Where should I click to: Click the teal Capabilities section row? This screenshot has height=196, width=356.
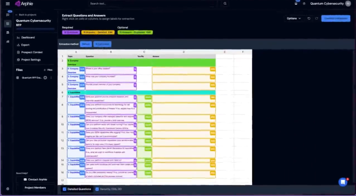pyautogui.click(x=141, y=92)
